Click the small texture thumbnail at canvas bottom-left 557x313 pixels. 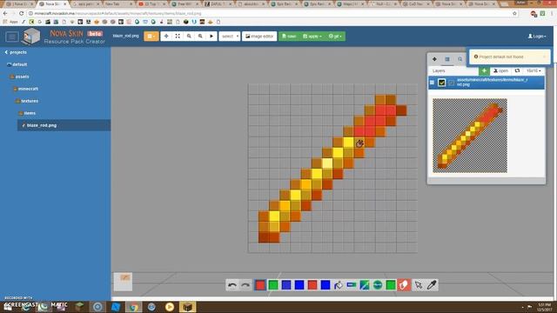pos(123,282)
